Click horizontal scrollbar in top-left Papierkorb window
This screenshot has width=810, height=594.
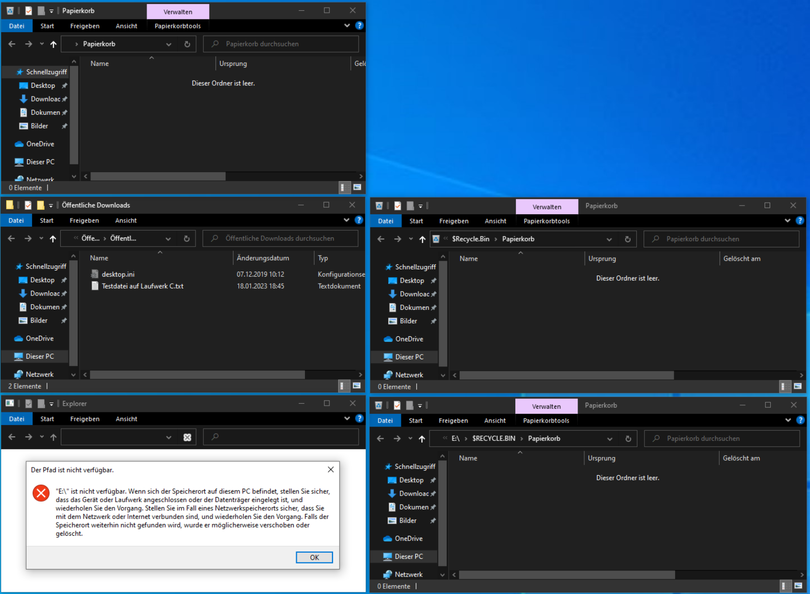pos(158,176)
